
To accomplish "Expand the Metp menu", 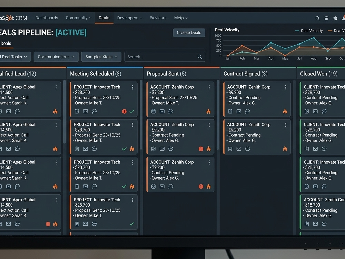I will [x=181, y=18].
